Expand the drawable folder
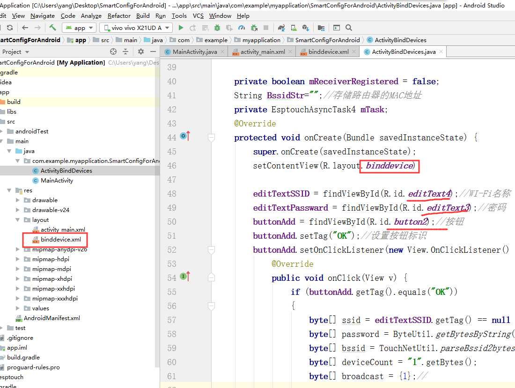The height and width of the screenshot is (388, 515). click(18, 200)
